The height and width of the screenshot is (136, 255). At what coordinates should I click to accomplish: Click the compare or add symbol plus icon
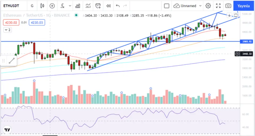pos(52,6)
